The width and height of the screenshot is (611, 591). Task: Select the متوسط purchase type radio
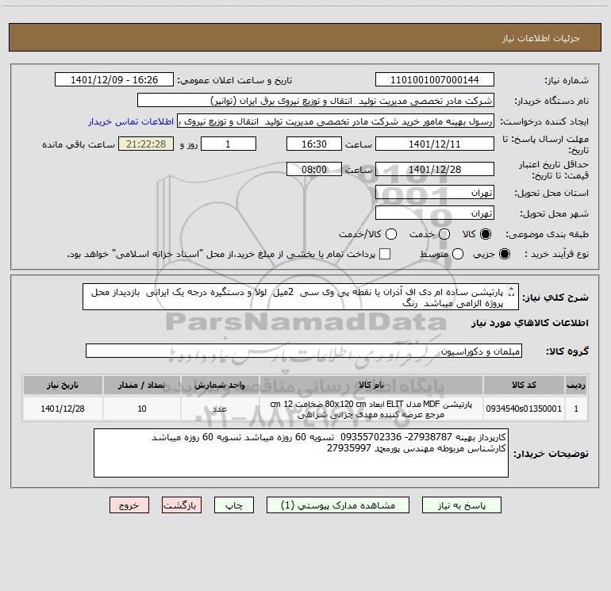pyautogui.click(x=458, y=254)
